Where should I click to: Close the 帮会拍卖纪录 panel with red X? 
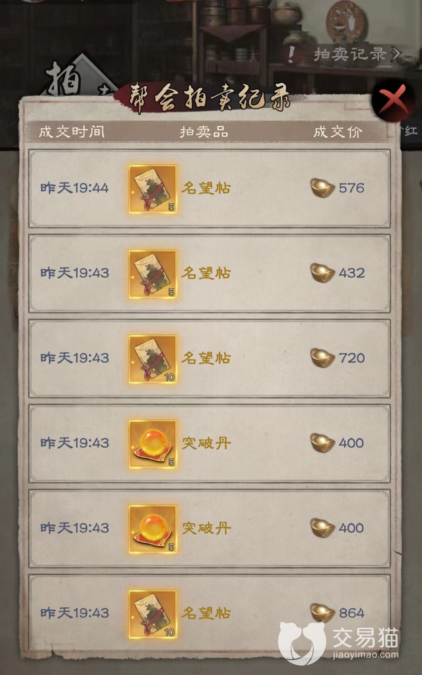[x=394, y=100]
